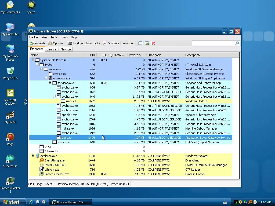This screenshot has height=206, width=275.
Task: Select the Interrupts row
Action: [131, 151]
